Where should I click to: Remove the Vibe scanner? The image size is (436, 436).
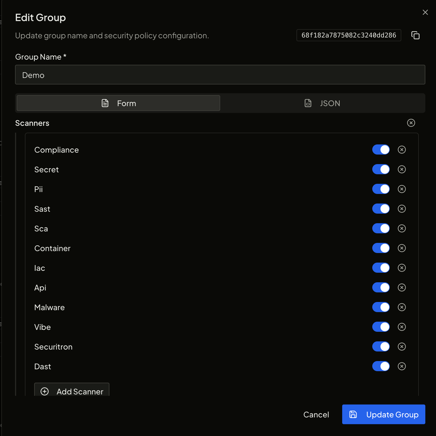pos(402,327)
